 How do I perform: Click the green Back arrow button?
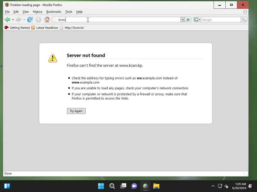coord(7,19)
